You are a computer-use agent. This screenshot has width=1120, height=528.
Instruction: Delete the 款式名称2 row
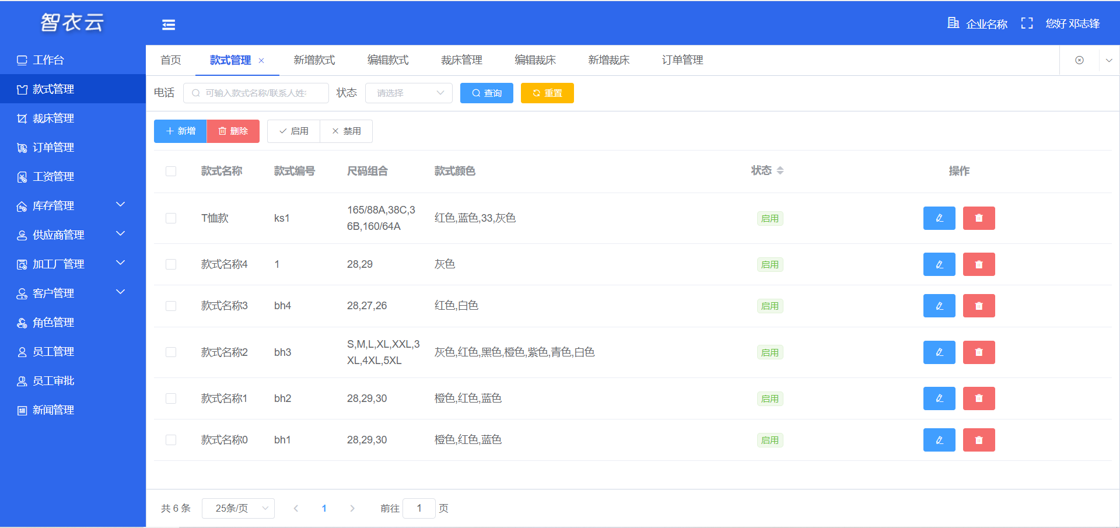coord(979,352)
